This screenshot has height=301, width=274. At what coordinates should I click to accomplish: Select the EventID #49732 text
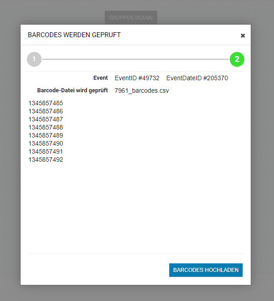coord(137,78)
